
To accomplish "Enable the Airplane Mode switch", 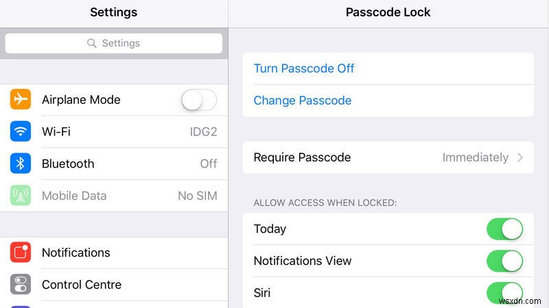I will [x=199, y=100].
